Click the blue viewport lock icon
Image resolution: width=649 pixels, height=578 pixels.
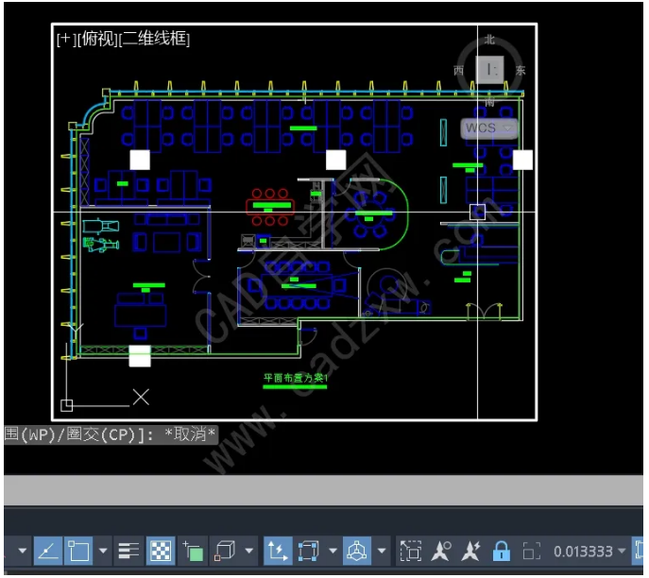click(x=502, y=553)
